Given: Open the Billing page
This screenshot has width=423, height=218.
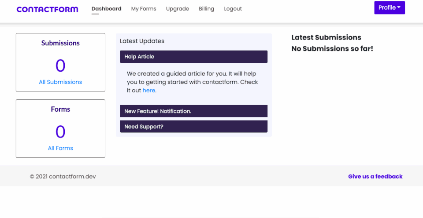Looking at the screenshot, I should (x=206, y=9).
